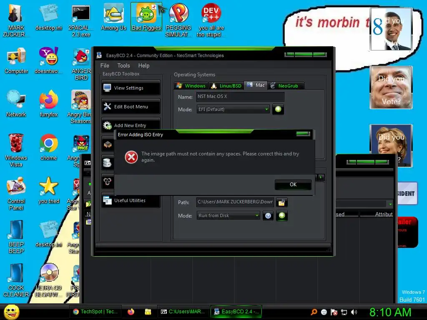This screenshot has height=320, width=427.
Task: Open the 2PACAL... 2.3.exe desktop icon
Action: click(x=81, y=21)
